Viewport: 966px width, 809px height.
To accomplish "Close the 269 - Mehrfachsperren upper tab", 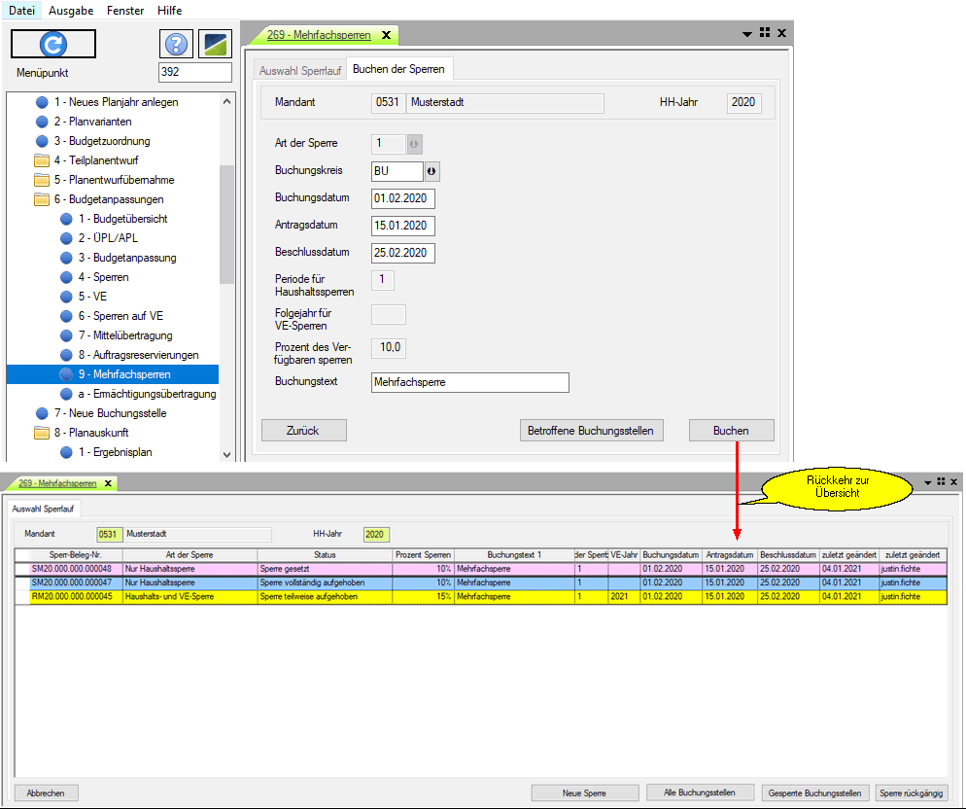I will pyautogui.click(x=386, y=35).
